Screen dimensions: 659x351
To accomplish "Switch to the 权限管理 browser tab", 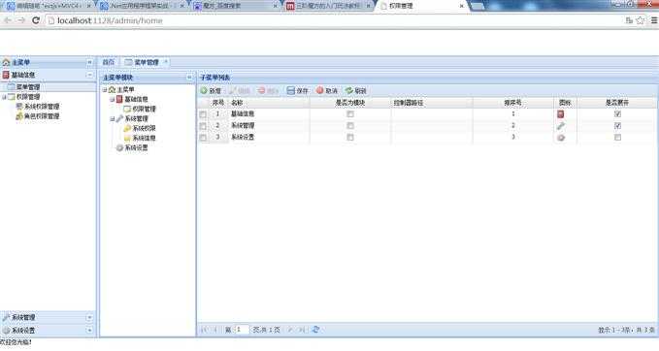I will point(420,6).
